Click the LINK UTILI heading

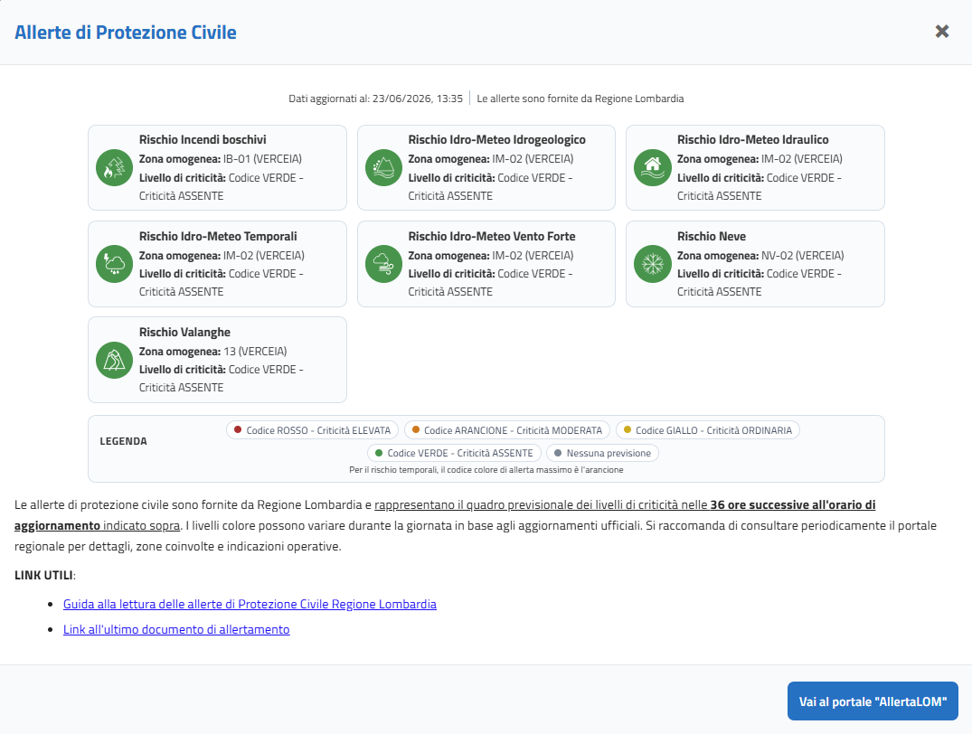click(43, 575)
